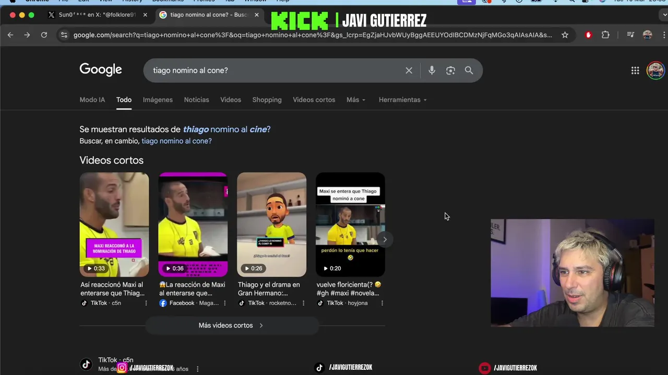The image size is (668, 375).
Task: Close the Google search tab
Action: coord(257,15)
